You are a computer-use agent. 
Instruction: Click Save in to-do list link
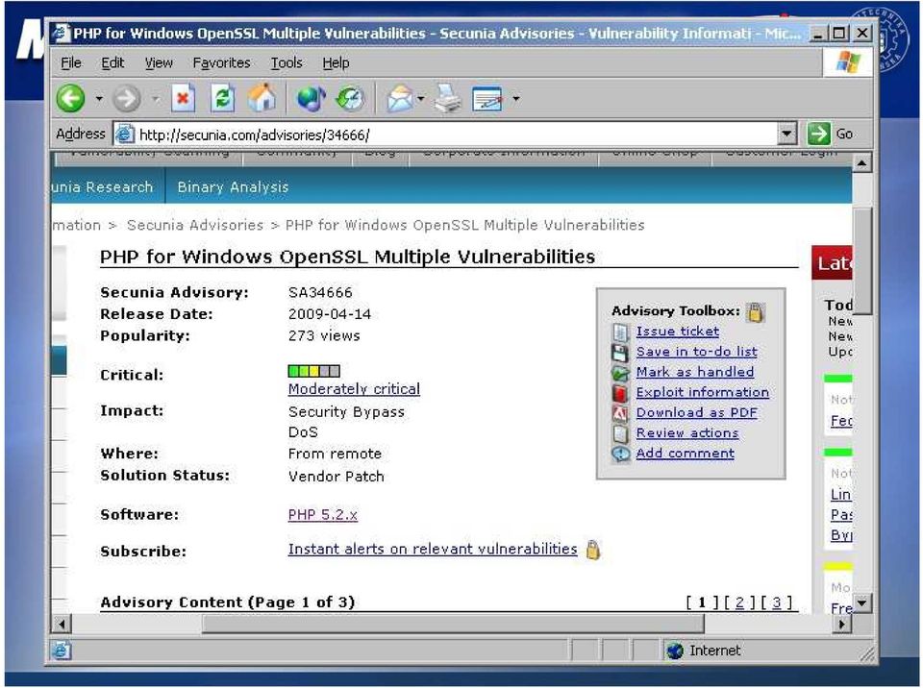[697, 352]
